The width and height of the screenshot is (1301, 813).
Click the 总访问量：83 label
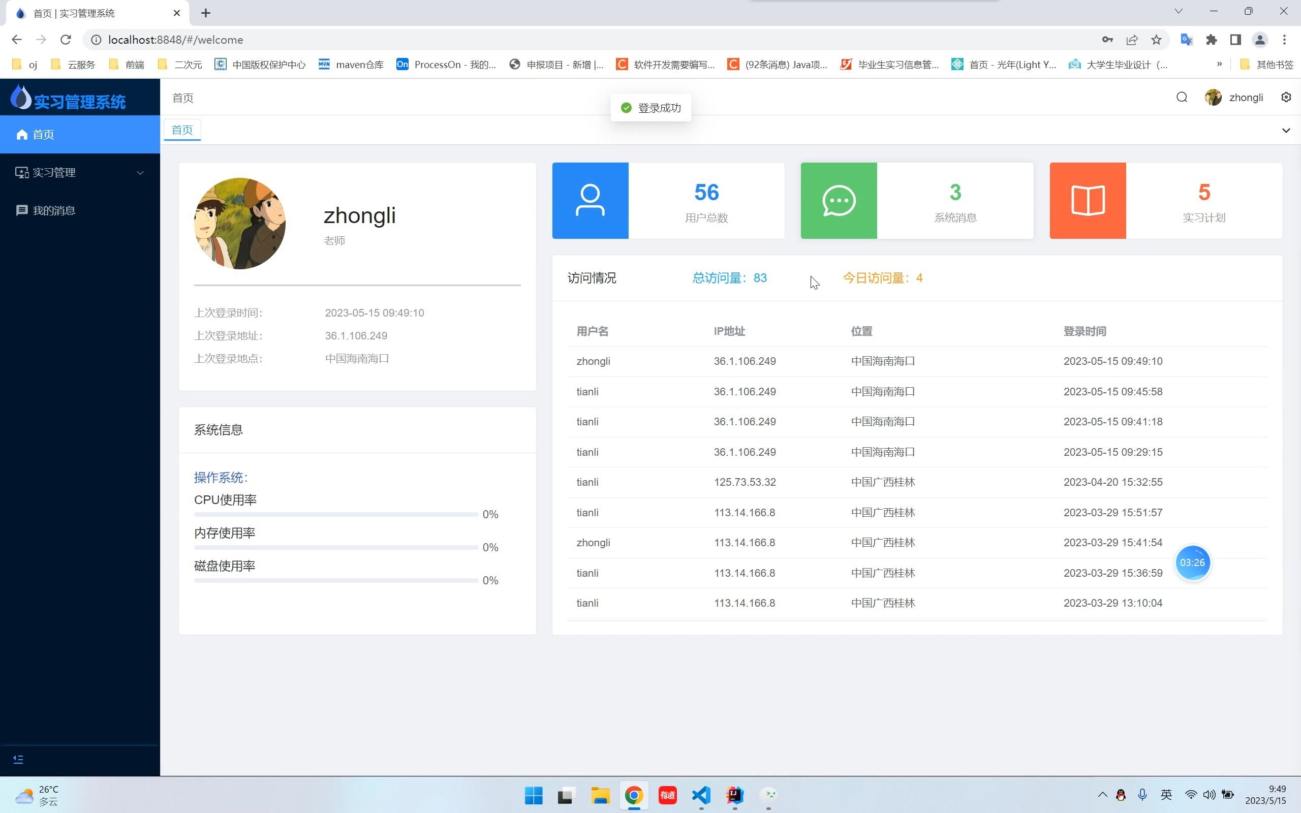[x=730, y=278]
